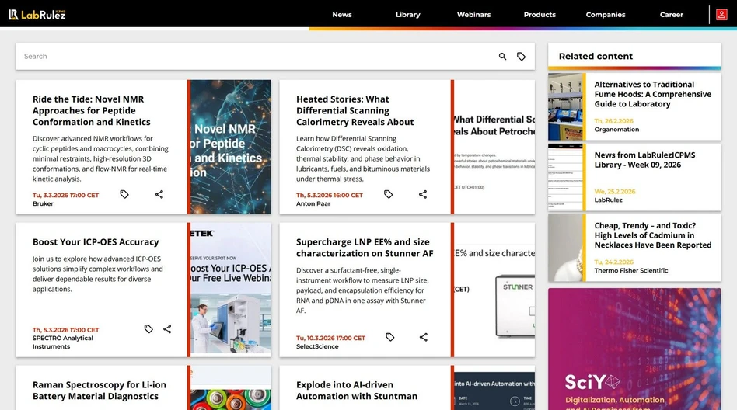Navigate to the Webinars section
The width and height of the screenshot is (737, 410).
pyautogui.click(x=473, y=15)
